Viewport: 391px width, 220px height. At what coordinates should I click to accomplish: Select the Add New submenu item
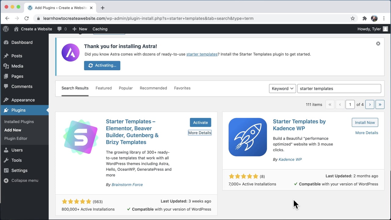point(13,130)
